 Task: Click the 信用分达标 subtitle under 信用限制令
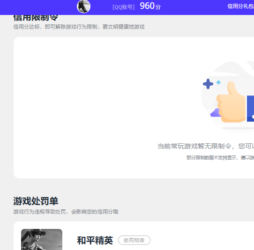click(x=79, y=27)
